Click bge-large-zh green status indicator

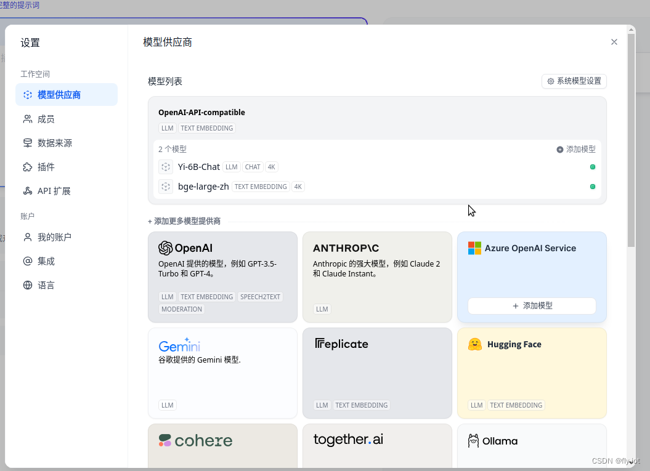tap(592, 187)
